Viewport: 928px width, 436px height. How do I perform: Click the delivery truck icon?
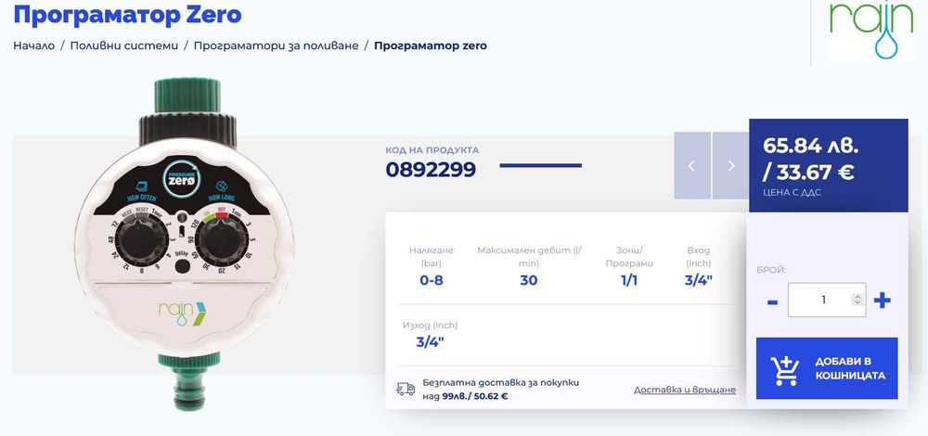[406, 390]
